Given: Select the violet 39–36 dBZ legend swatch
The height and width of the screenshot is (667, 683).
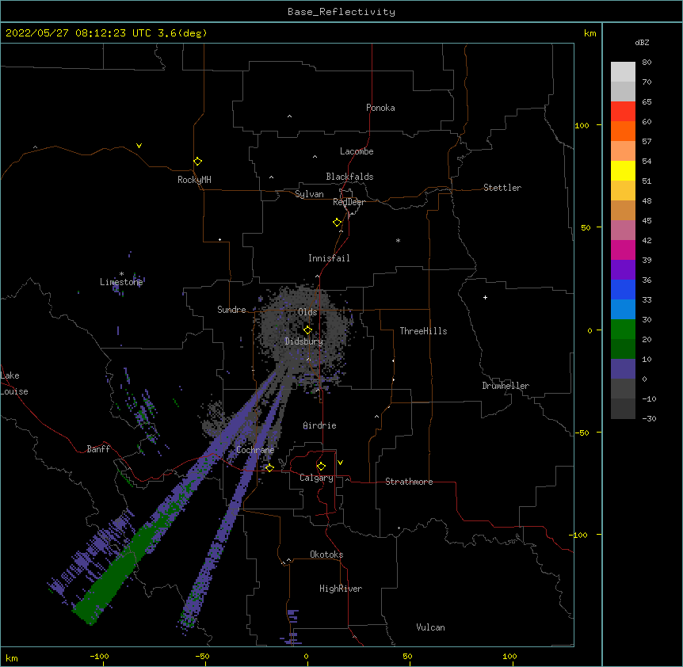Looking at the screenshot, I should point(623,270).
